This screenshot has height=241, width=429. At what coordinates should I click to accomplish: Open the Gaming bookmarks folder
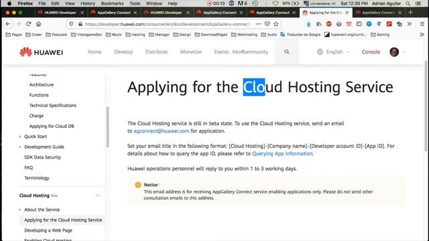[x=380, y=35]
